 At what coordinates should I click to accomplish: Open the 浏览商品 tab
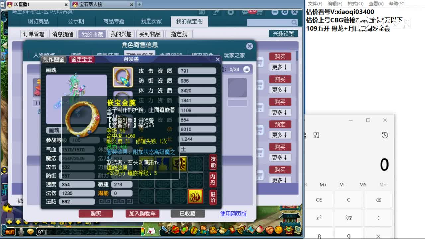(x=38, y=21)
